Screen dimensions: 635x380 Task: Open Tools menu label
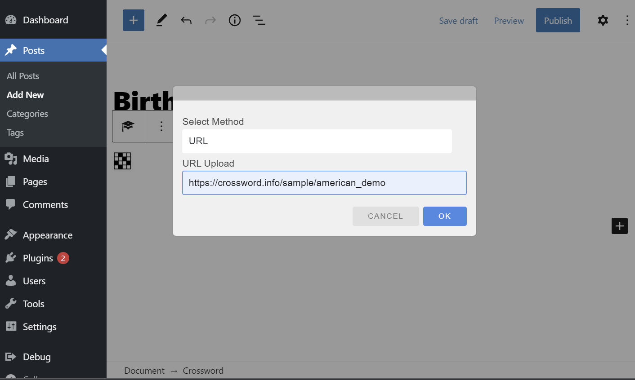pyautogui.click(x=34, y=304)
